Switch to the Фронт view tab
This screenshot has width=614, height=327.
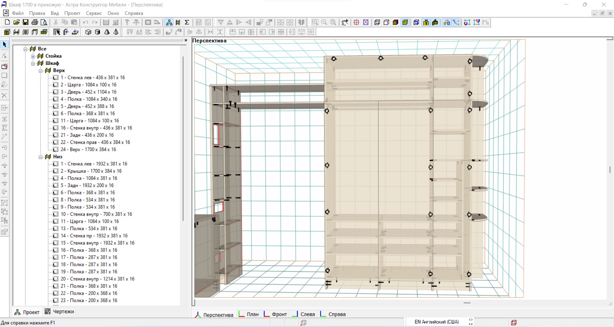(x=279, y=314)
